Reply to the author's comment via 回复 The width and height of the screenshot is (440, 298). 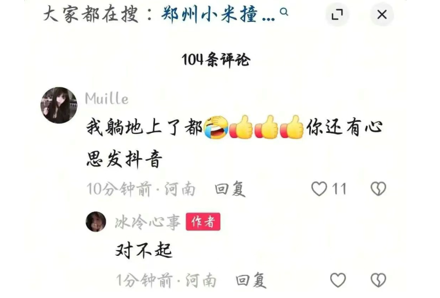251,280
